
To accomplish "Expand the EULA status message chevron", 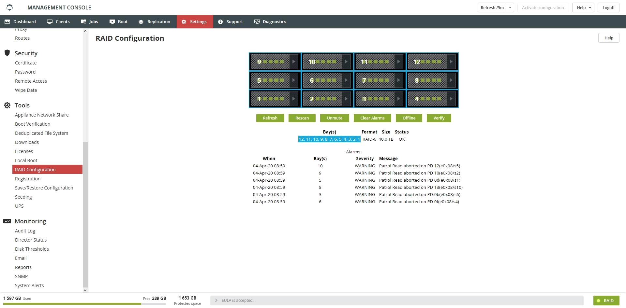I will coord(216,300).
